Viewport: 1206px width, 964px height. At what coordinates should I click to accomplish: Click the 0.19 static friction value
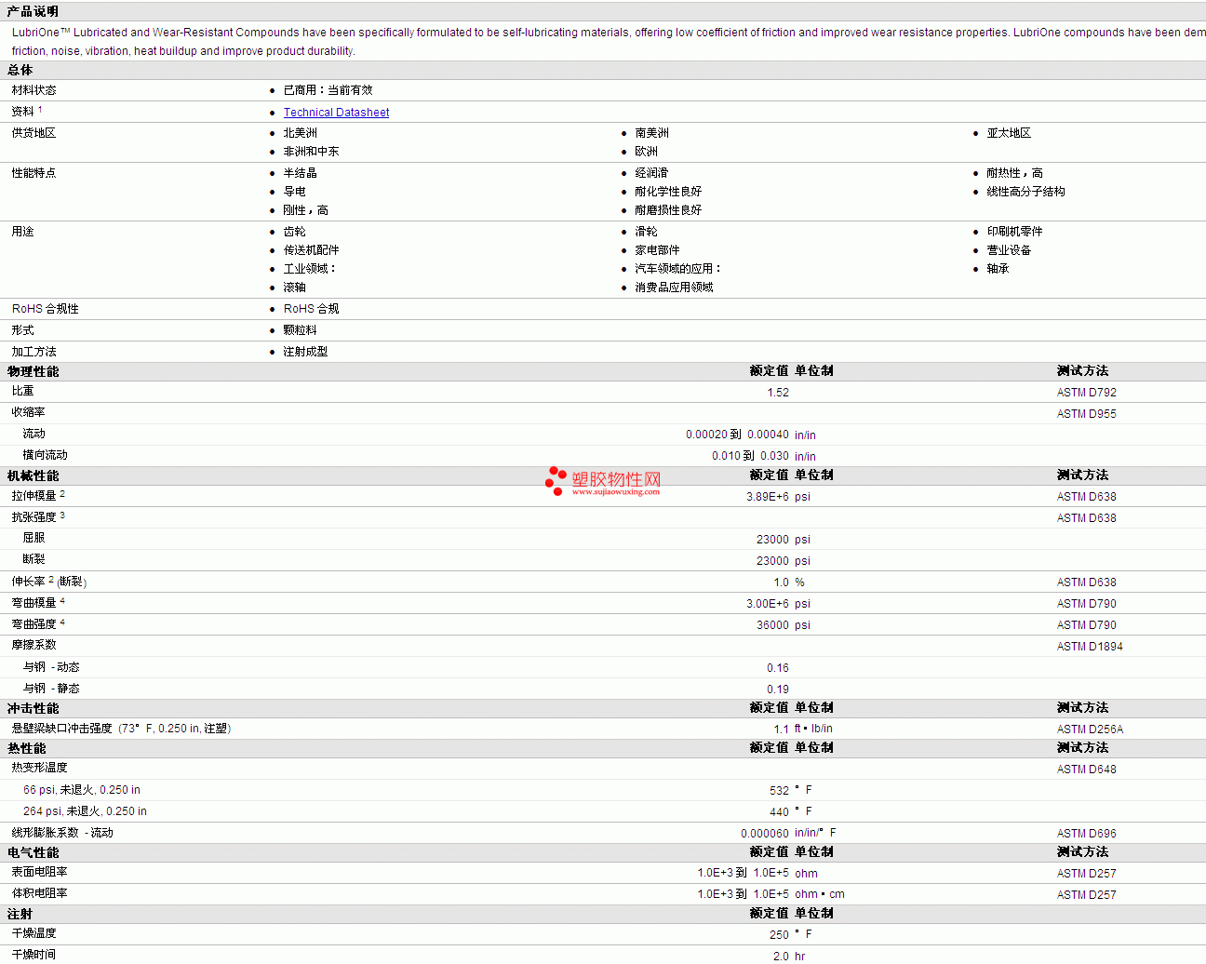point(778,690)
